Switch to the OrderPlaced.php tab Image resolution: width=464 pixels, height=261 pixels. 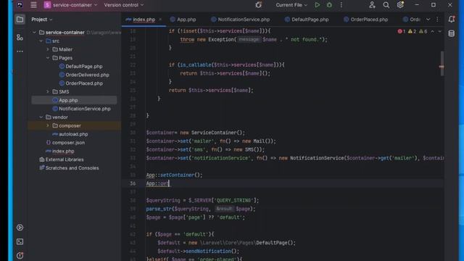coord(365,20)
